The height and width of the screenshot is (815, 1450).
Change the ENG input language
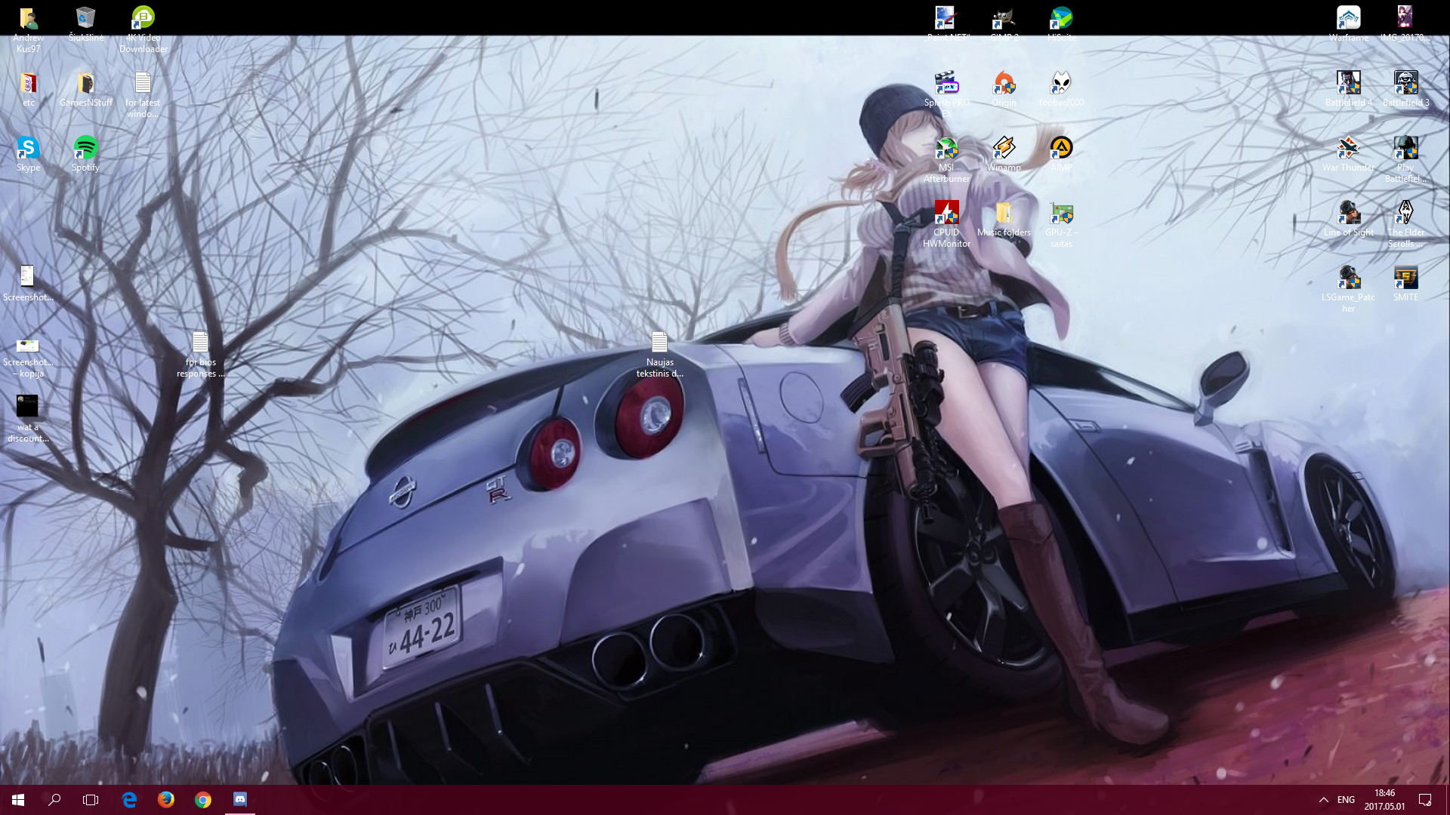click(x=1346, y=800)
